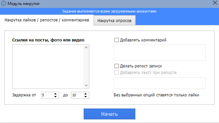219x123 pixels.
Task: Click the Задание выполняется всеми загруженными аккаунтами banner text
Action: click(109, 11)
